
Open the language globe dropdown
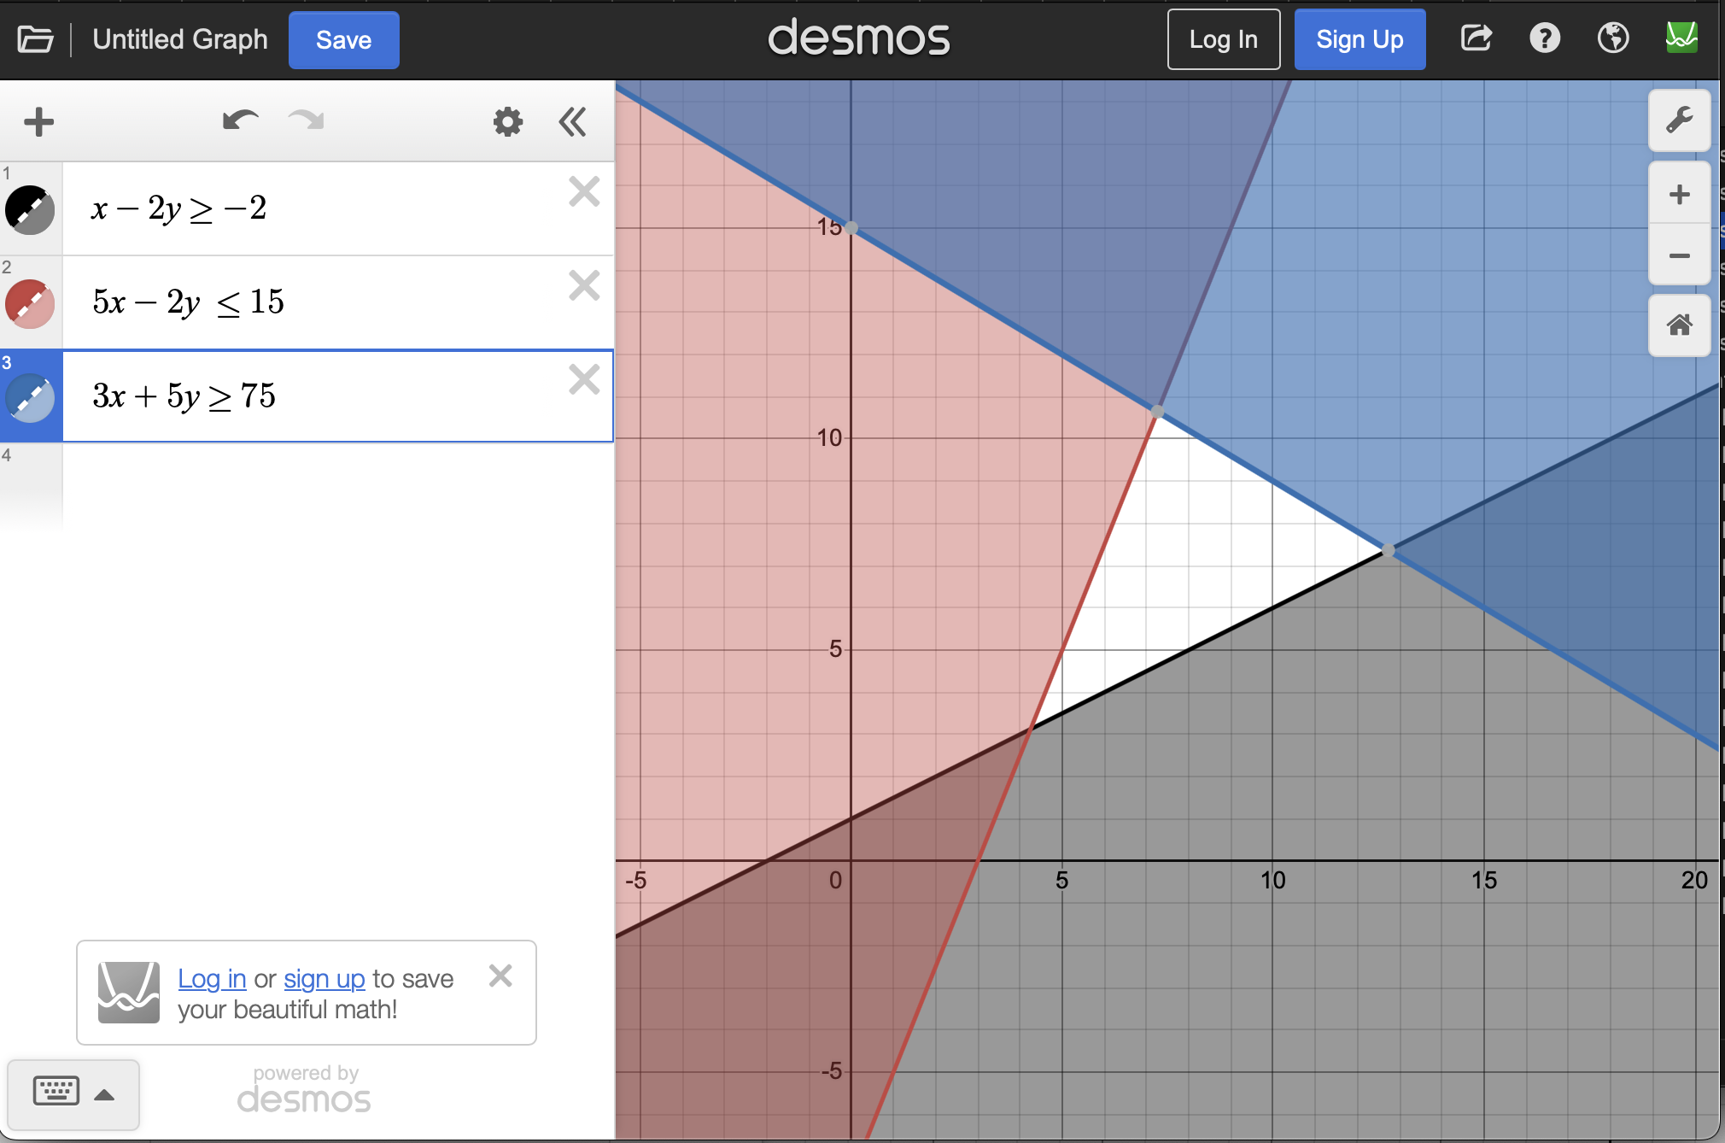(1612, 38)
